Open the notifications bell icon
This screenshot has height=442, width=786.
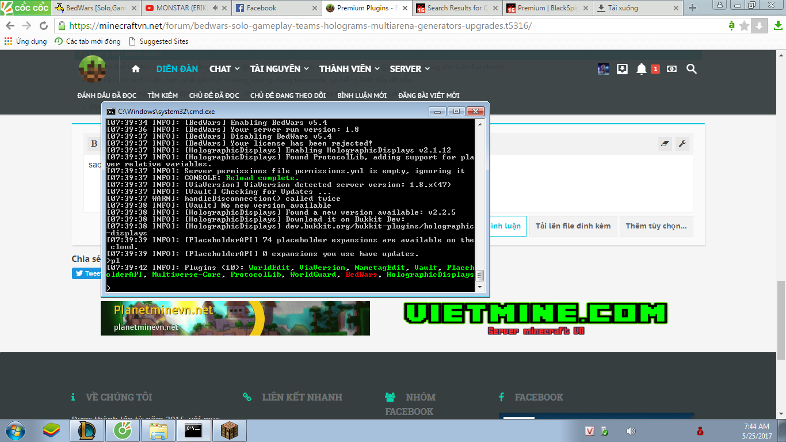pyautogui.click(x=642, y=69)
